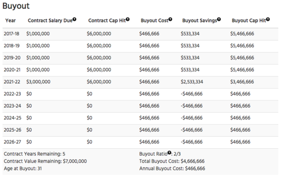Click help icon beside Buyout Savings header

[219, 19]
